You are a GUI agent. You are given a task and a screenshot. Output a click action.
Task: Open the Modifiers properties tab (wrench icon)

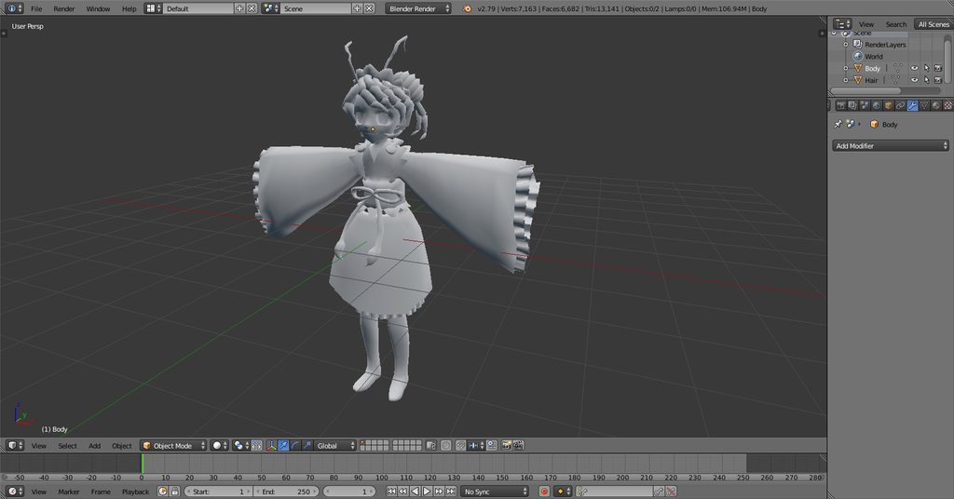(x=912, y=106)
